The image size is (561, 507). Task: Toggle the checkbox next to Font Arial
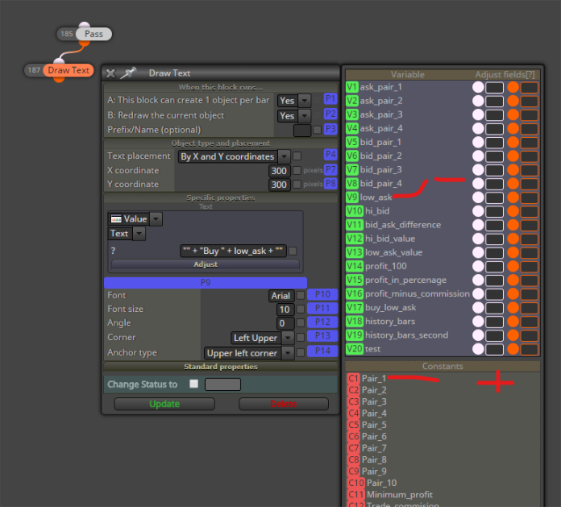pos(301,295)
